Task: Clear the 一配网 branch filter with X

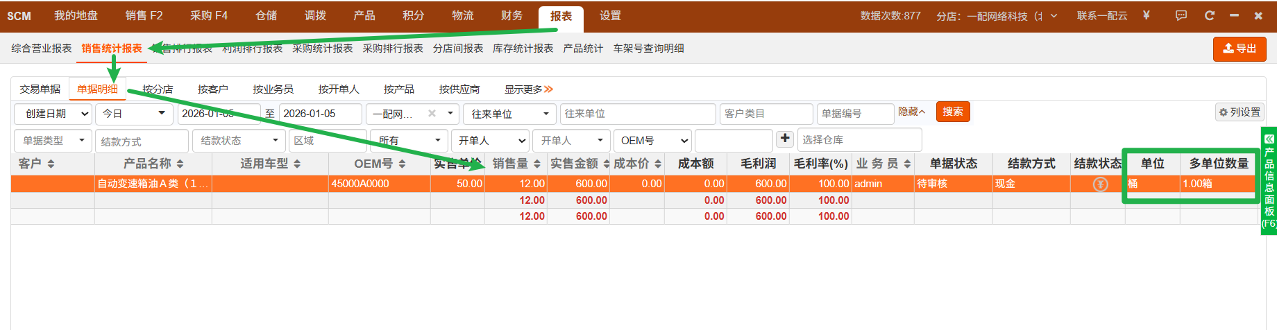Action: pos(432,114)
